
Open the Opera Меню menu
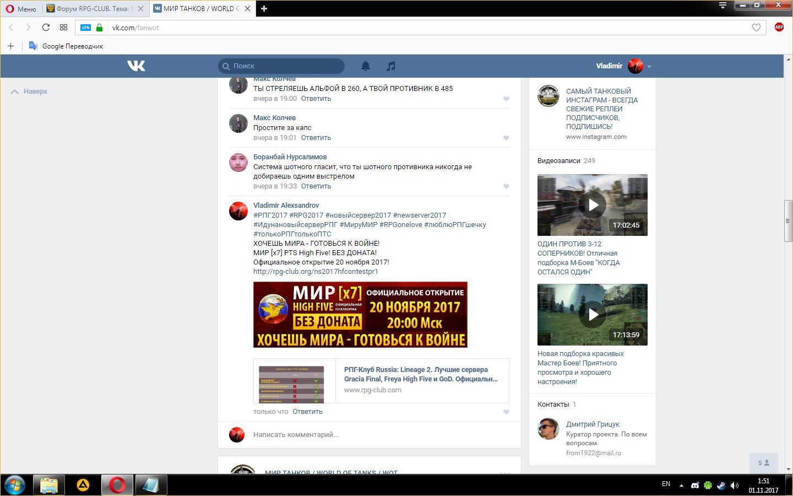point(21,9)
